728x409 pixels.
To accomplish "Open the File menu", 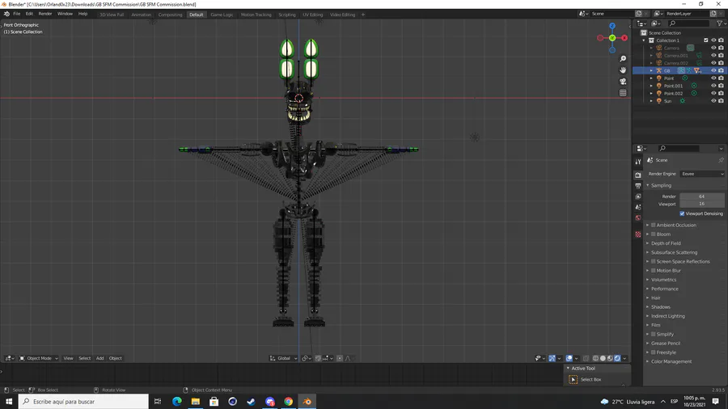I will [17, 14].
